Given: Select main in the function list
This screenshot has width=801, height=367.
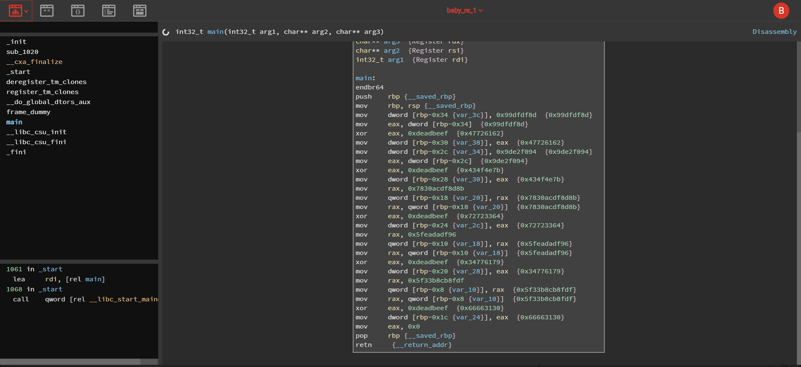Looking at the screenshot, I should pyautogui.click(x=14, y=122).
